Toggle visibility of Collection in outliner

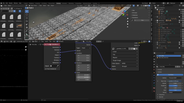181,9
